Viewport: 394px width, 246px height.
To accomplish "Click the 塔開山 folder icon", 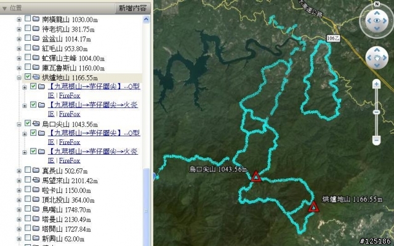I will [36, 228].
